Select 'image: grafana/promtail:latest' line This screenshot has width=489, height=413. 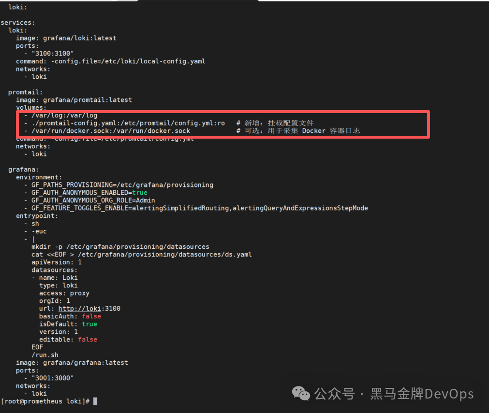[x=74, y=100]
